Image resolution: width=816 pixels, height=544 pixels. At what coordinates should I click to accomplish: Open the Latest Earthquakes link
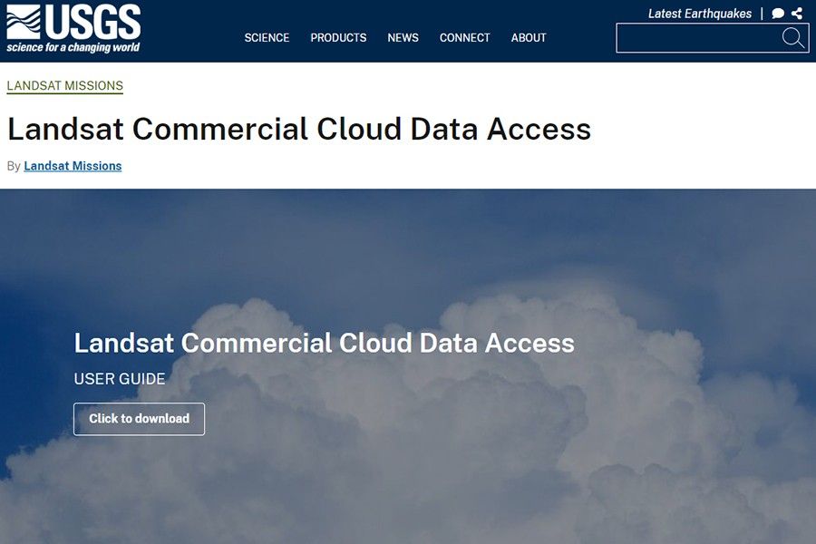[x=699, y=14]
